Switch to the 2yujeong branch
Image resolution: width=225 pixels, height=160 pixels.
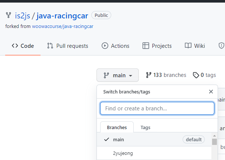(x=154, y=153)
